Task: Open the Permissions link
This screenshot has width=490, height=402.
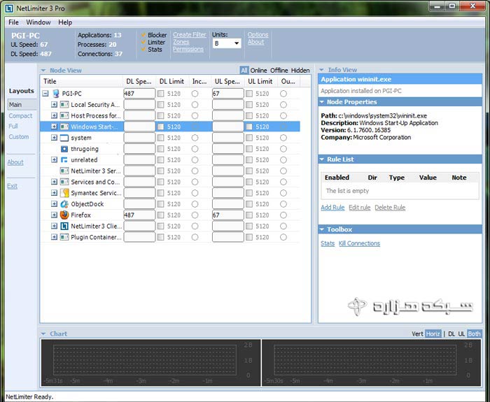Action: coord(188,50)
